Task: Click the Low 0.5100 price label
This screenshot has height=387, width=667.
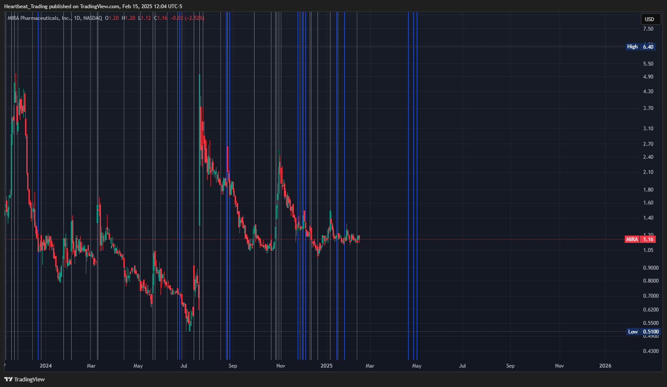Action: tap(643, 332)
